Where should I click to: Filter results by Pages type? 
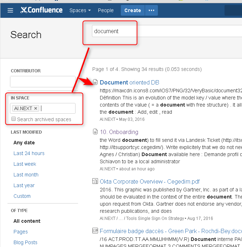pos(21,232)
